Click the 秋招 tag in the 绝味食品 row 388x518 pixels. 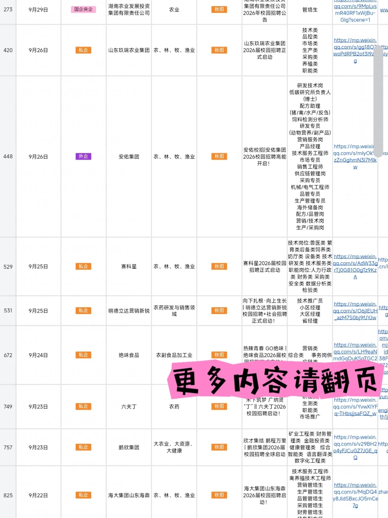219,355
